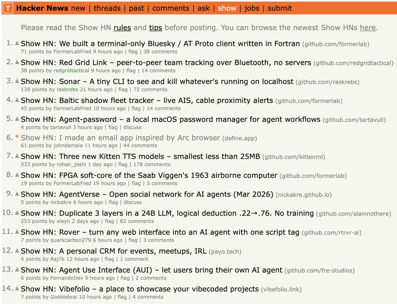Click 'submit' in the header
This screenshot has height=304, width=397.
pos(280,8)
